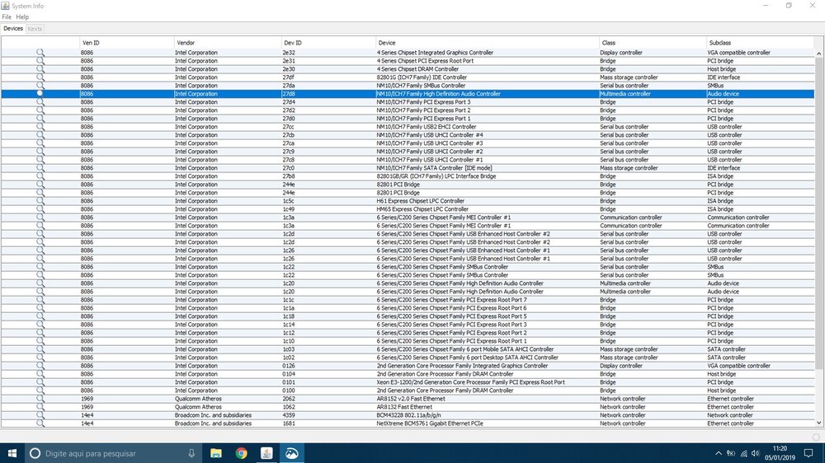Click magnifier icon for 4 Series Integrated Graphics Controller
This screenshot has height=463, width=825.
40,53
